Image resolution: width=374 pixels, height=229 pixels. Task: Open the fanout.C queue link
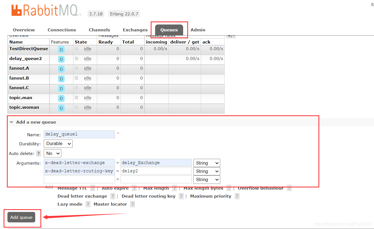coord(19,88)
